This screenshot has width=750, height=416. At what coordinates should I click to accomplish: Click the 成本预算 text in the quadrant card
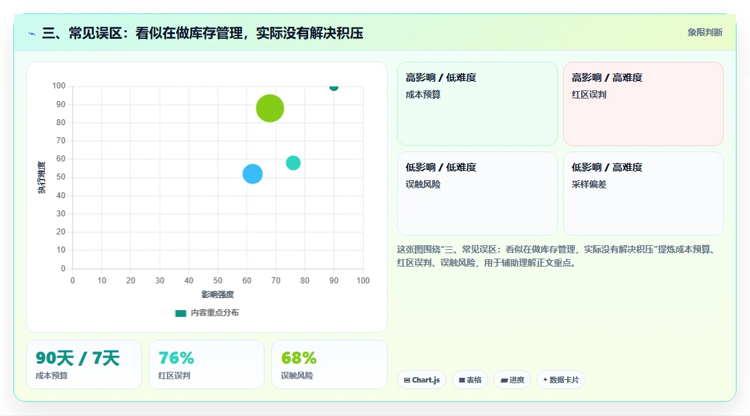(423, 94)
